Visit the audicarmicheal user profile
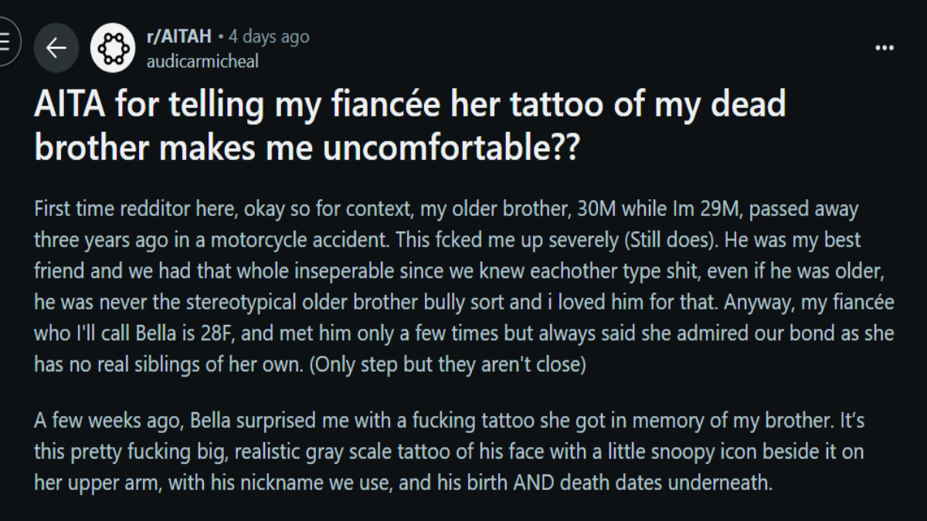 click(202, 61)
